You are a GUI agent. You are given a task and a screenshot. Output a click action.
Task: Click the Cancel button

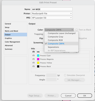click(68, 96)
